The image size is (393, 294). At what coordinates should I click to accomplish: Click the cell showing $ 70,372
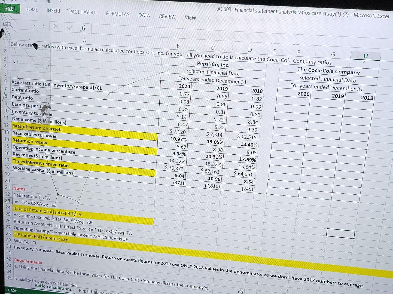tap(174, 169)
